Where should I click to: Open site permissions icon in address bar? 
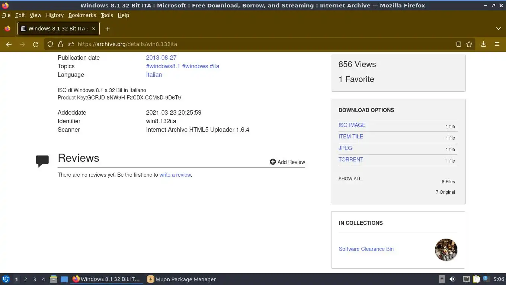pyautogui.click(x=71, y=44)
